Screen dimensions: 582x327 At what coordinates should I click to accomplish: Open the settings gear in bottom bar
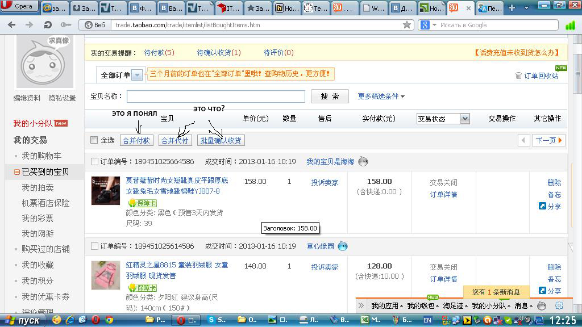(559, 305)
